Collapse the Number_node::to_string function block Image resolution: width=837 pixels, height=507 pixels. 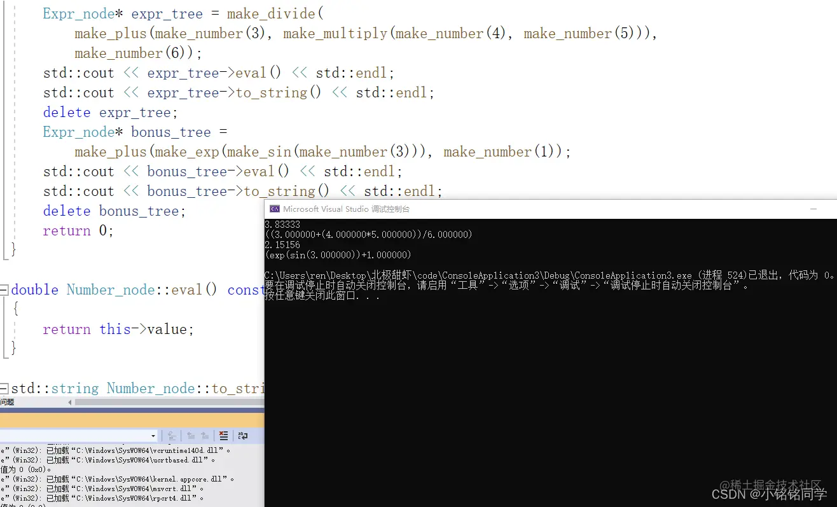tap(4, 389)
